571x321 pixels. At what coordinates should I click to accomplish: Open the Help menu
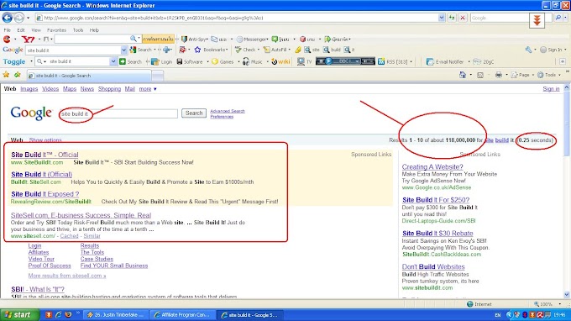(x=94, y=30)
